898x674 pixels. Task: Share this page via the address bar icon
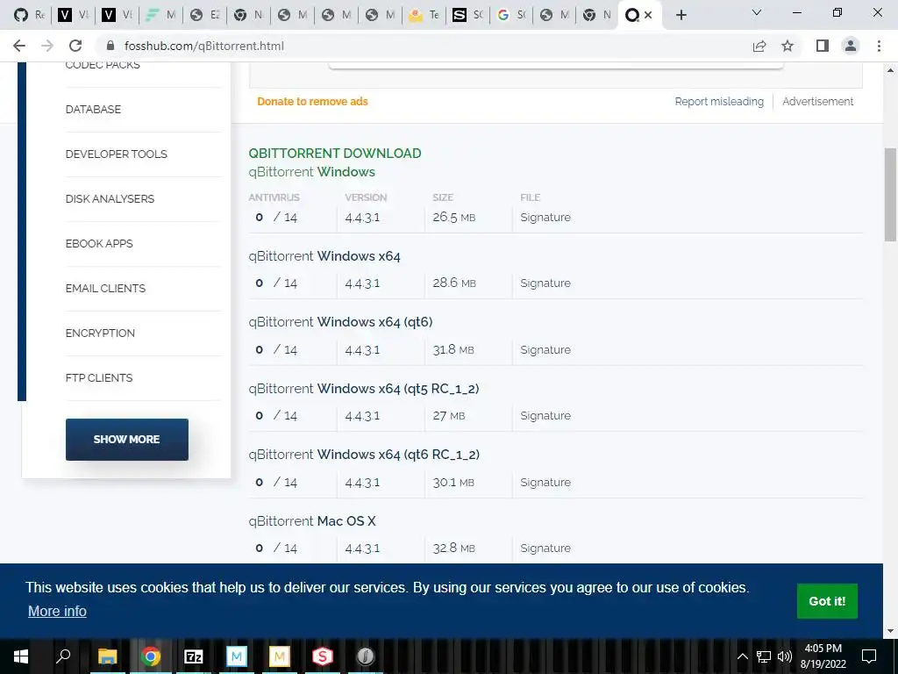tap(759, 46)
